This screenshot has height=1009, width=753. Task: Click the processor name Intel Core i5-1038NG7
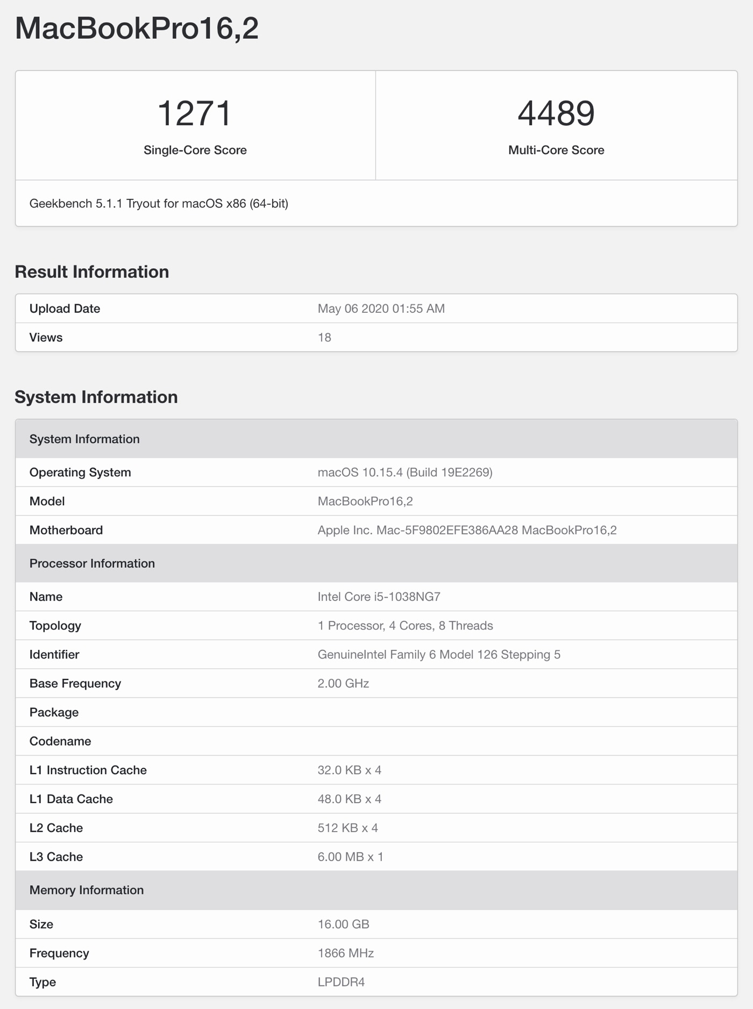pyautogui.click(x=379, y=597)
